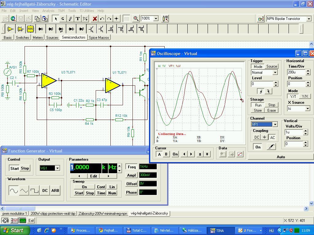Open the trigger Normal mode dropdown
Viewport: 314px width, 235px height.
point(275,72)
